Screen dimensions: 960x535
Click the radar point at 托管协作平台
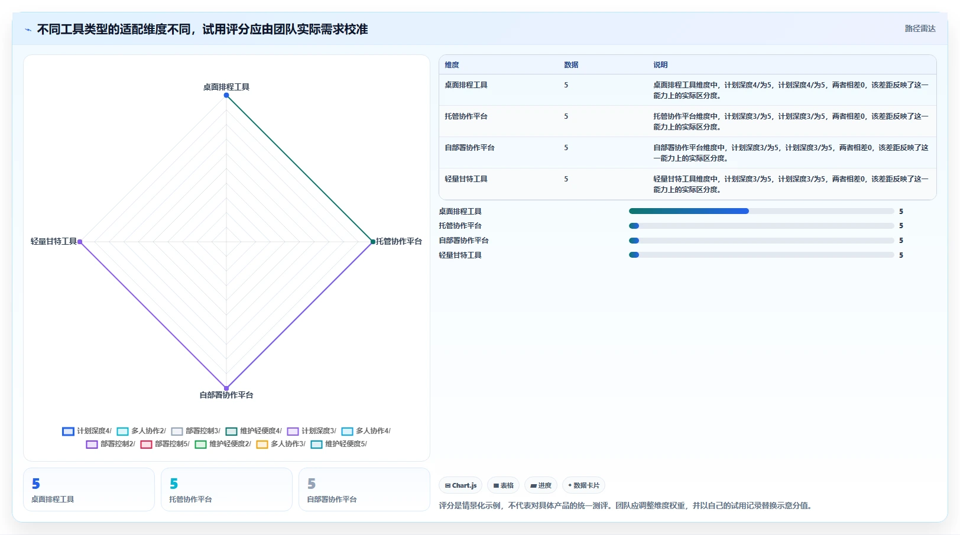coord(372,241)
